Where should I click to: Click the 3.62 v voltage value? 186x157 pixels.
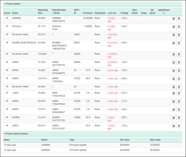[x=124, y=109]
